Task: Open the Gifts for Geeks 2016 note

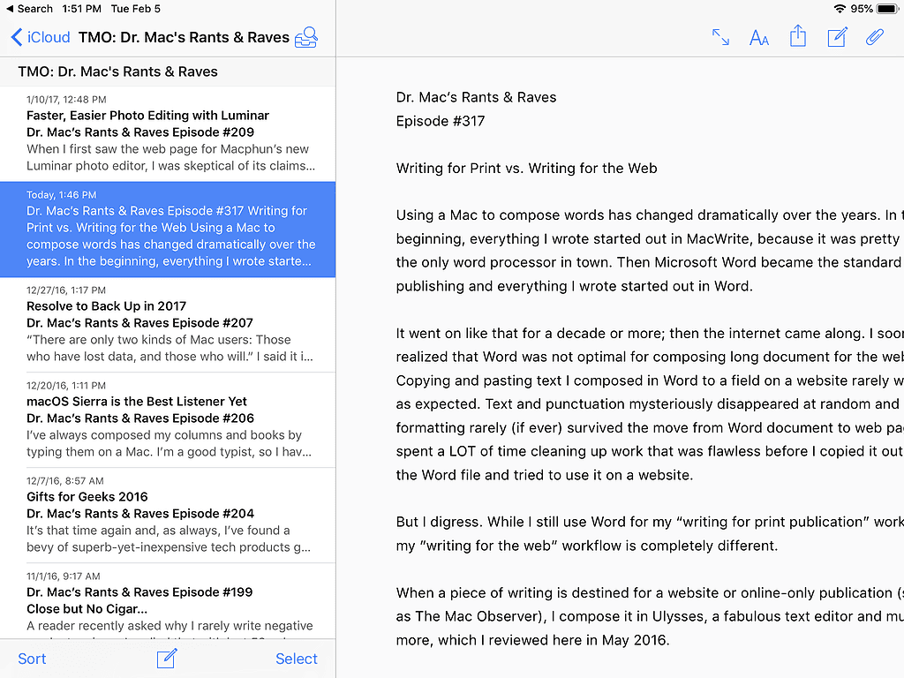Action: pyautogui.click(x=168, y=516)
